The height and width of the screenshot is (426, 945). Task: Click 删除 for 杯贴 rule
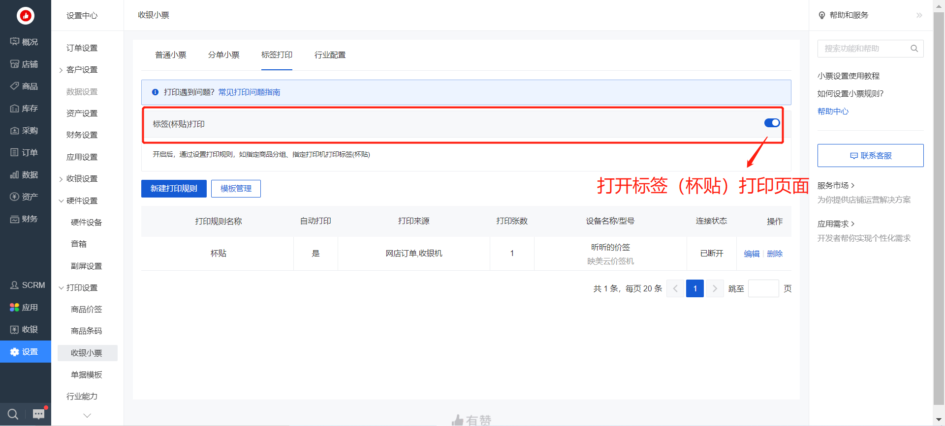point(775,254)
